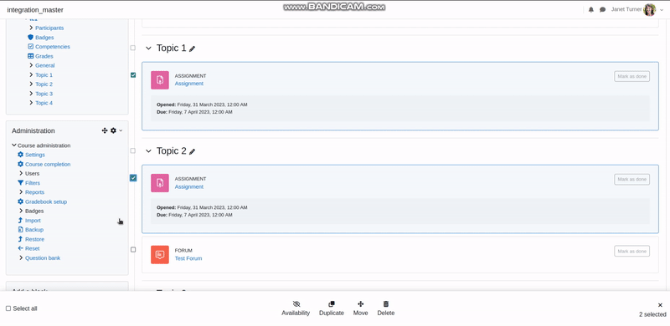Open Topic 1 in the navigation tree
The width and height of the screenshot is (670, 326).
pyautogui.click(x=44, y=74)
